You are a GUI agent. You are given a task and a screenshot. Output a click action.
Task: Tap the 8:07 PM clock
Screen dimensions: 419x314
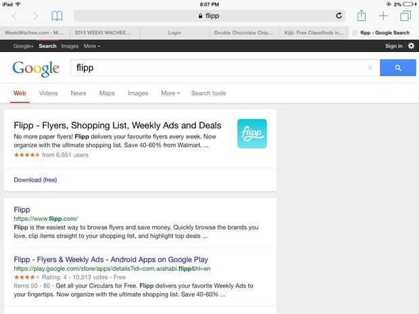[x=209, y=4]
